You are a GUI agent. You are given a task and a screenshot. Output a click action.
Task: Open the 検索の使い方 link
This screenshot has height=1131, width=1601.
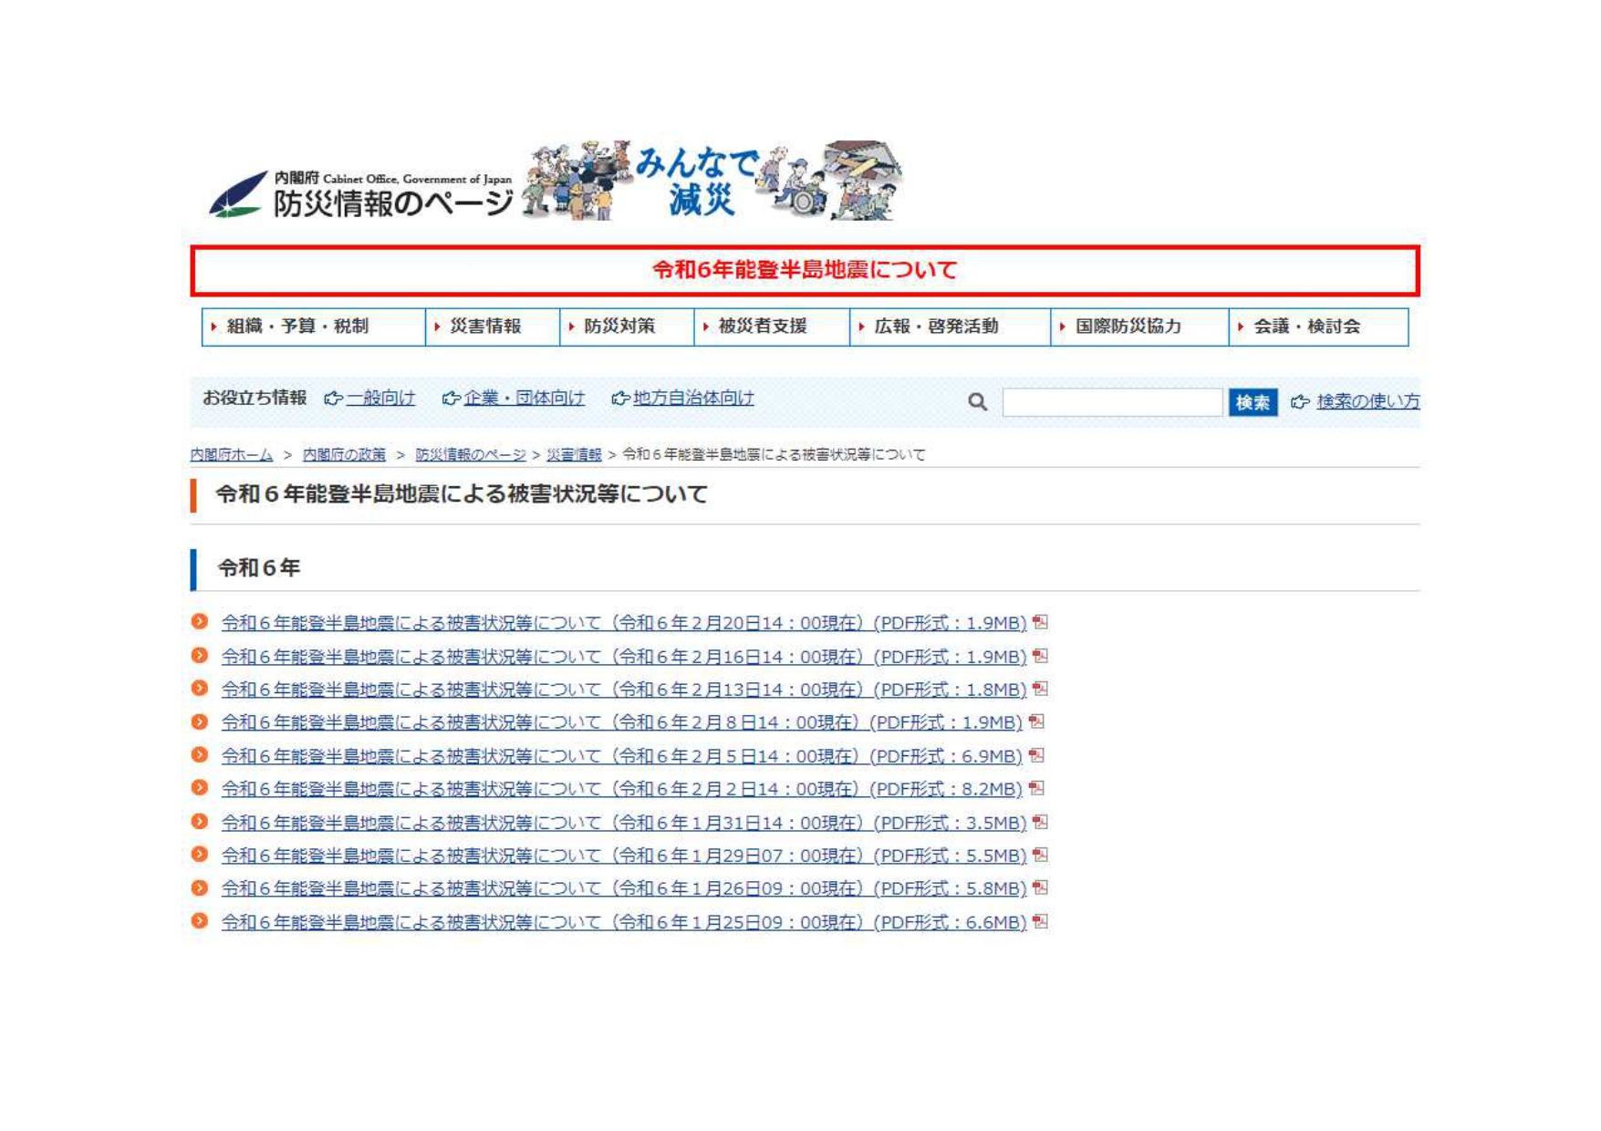pos(1368,401)
